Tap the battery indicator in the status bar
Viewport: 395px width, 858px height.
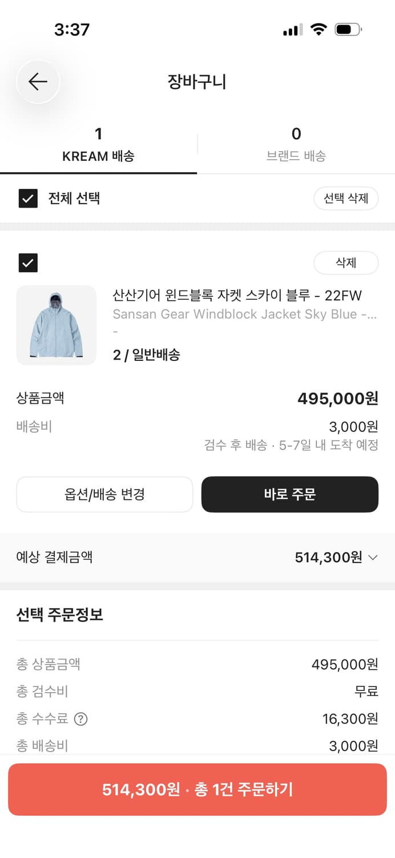[x=348, y=29]
